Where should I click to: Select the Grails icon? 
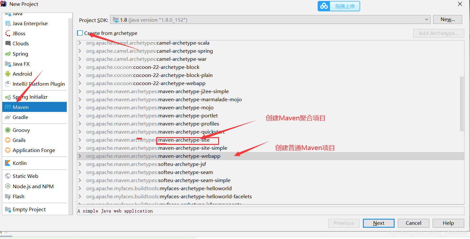tap(8, 140)
